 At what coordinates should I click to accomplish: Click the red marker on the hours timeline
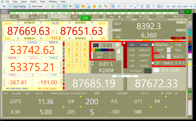coord(75,12)
